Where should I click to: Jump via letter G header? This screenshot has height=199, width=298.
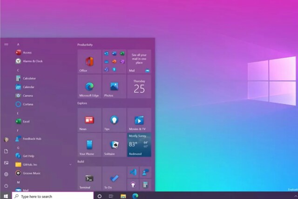click(x=18, y=148)
